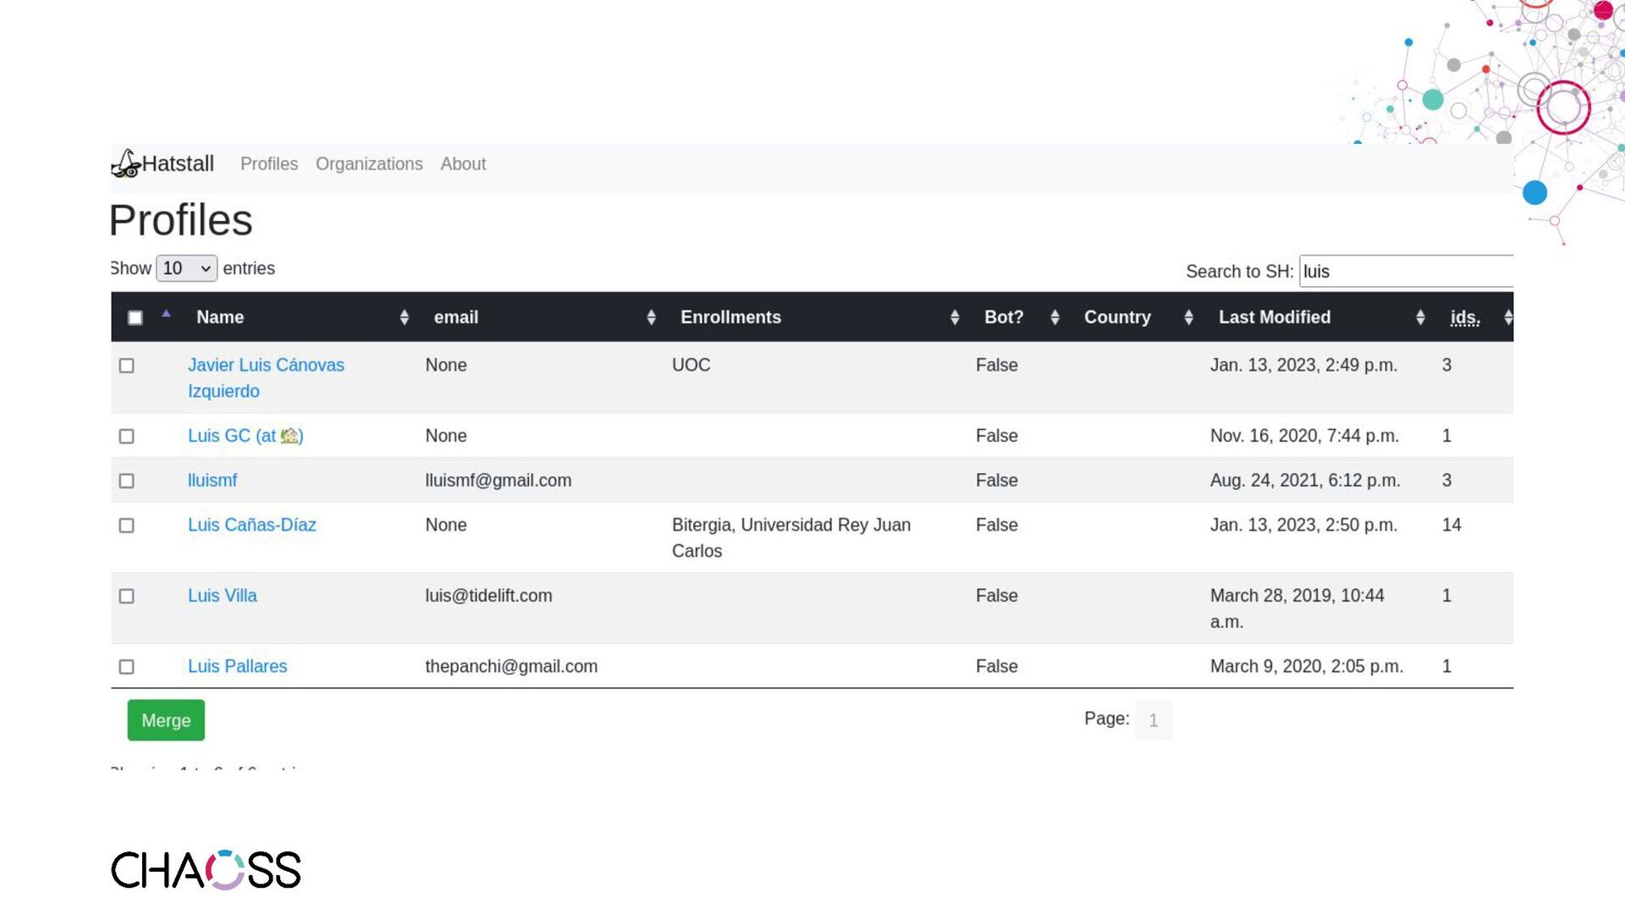The height and width of the screenshot is (914, 1625).
Task: Click the Hatstall hat logo icon
Action: click(x=125, y=163)
